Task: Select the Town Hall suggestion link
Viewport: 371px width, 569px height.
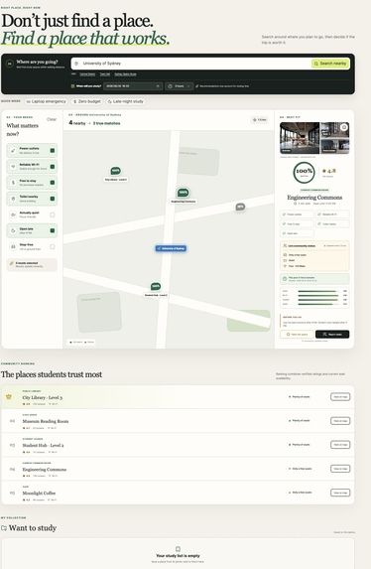Action: [105, 74]
